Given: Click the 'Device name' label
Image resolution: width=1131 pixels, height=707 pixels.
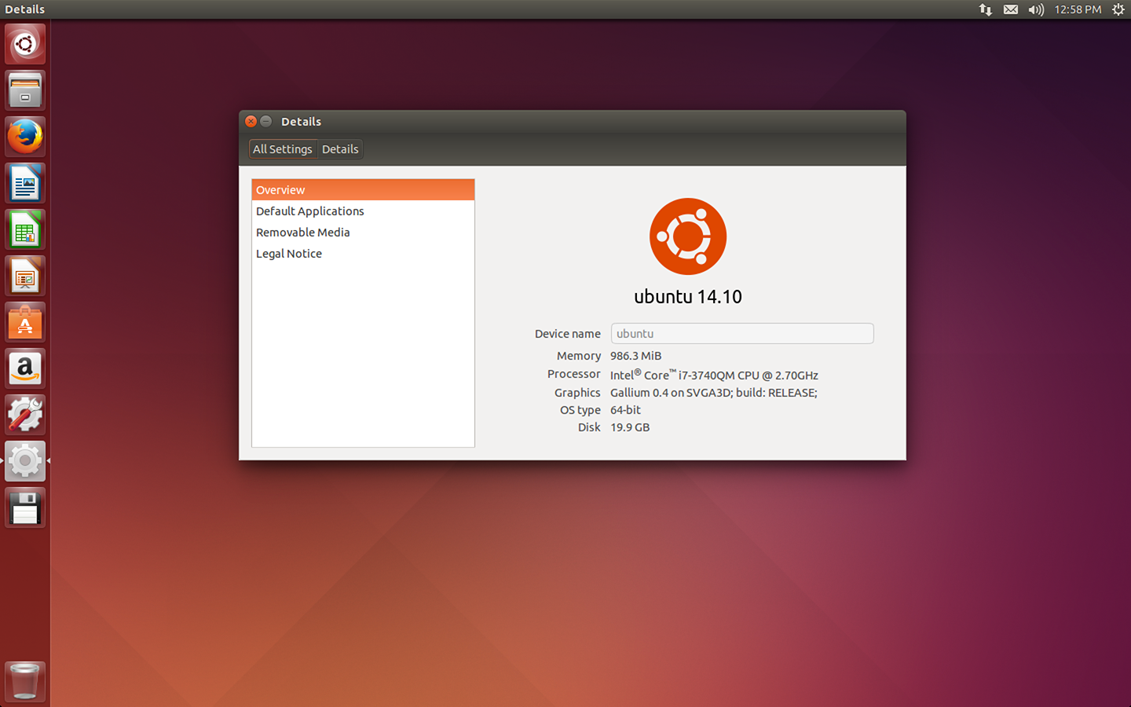Looking at the screenshot, I should pos(568,334).
